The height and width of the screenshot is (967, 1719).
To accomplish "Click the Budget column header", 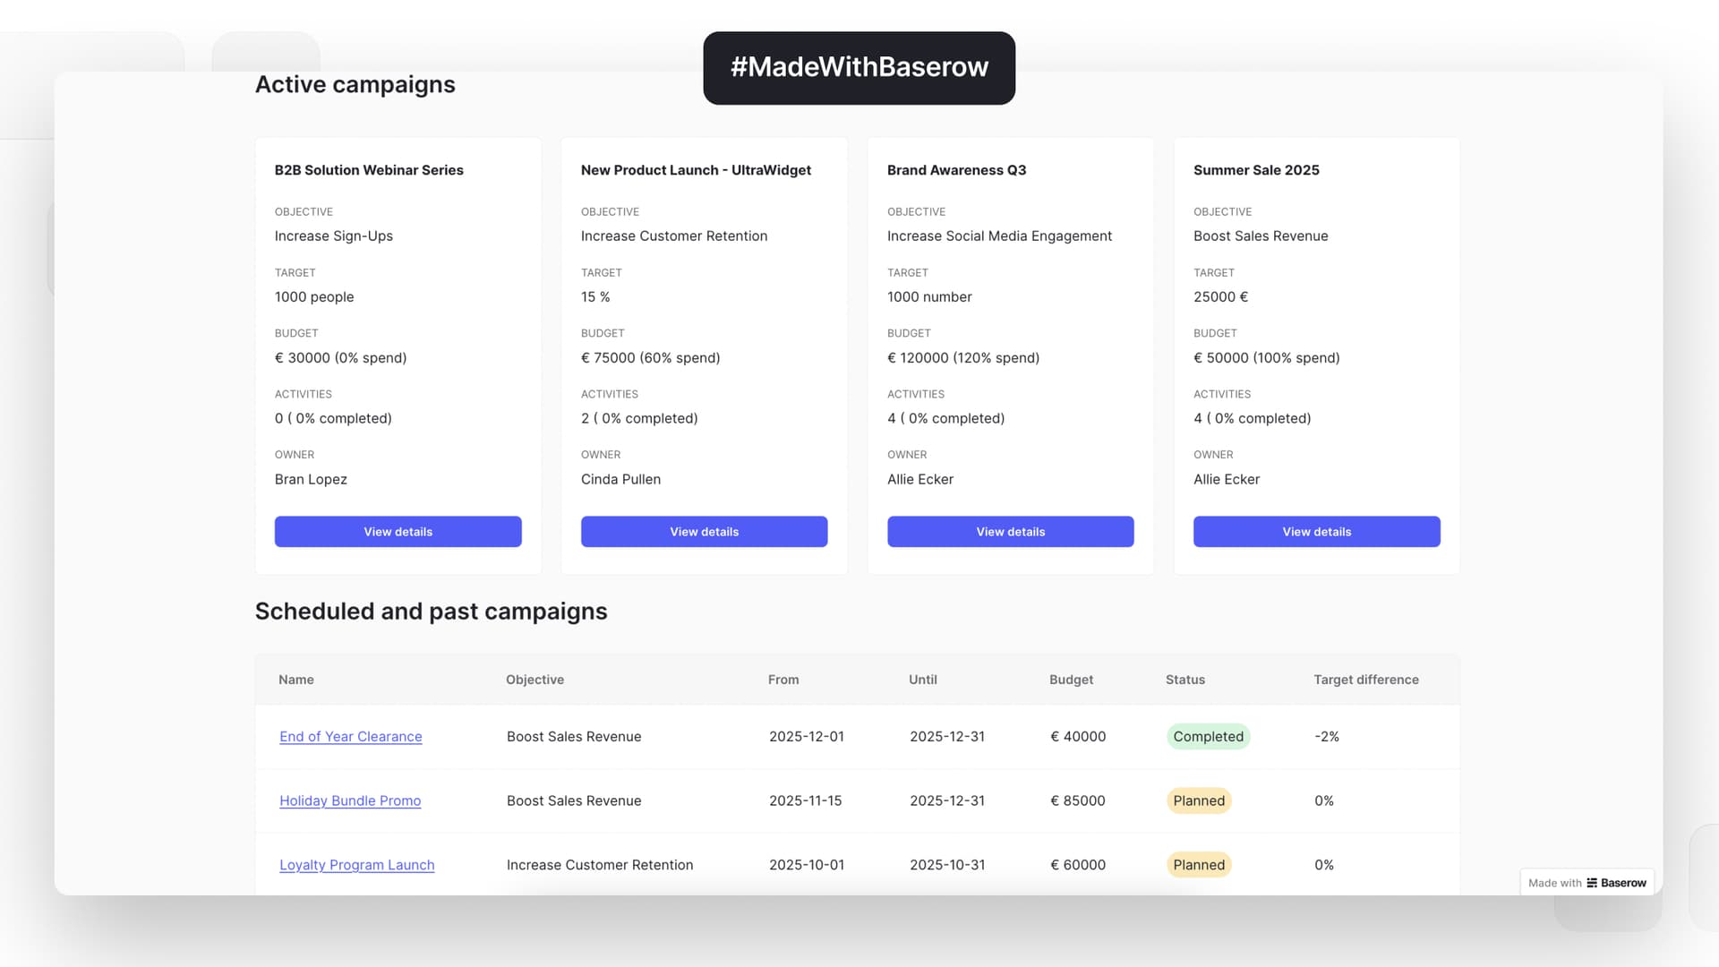I will (x=1071, y=680).
